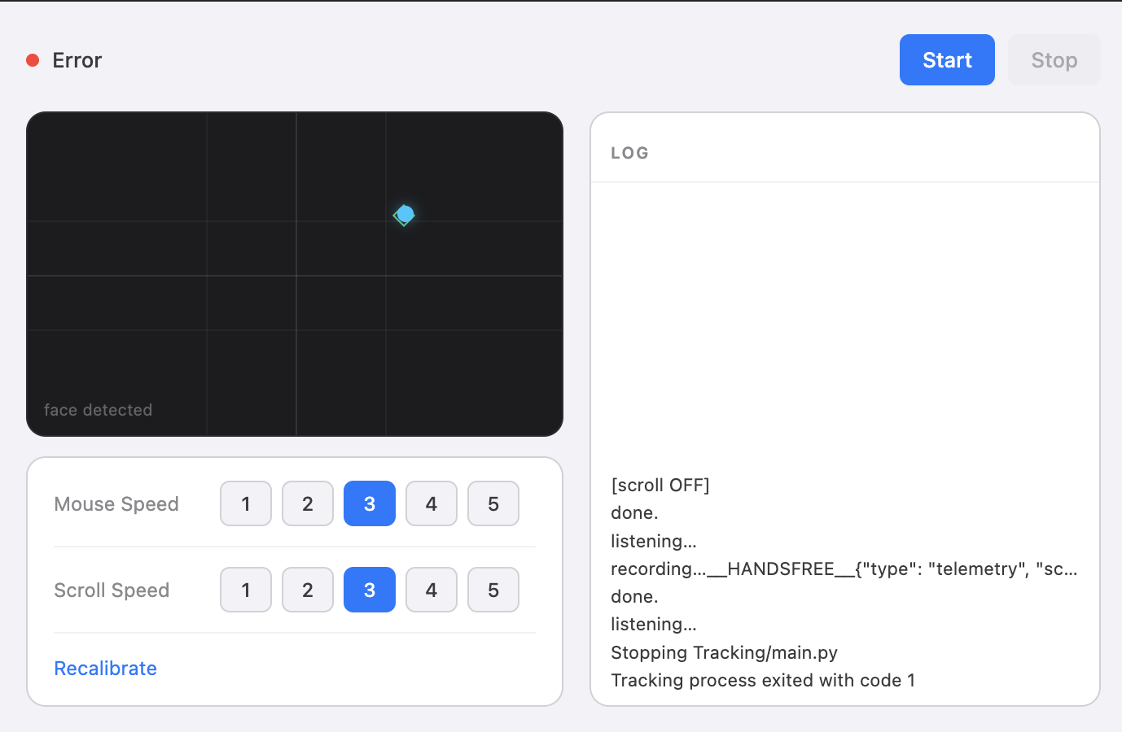
Task: Click the 'face detected' status text
Action: coord(98,410)
